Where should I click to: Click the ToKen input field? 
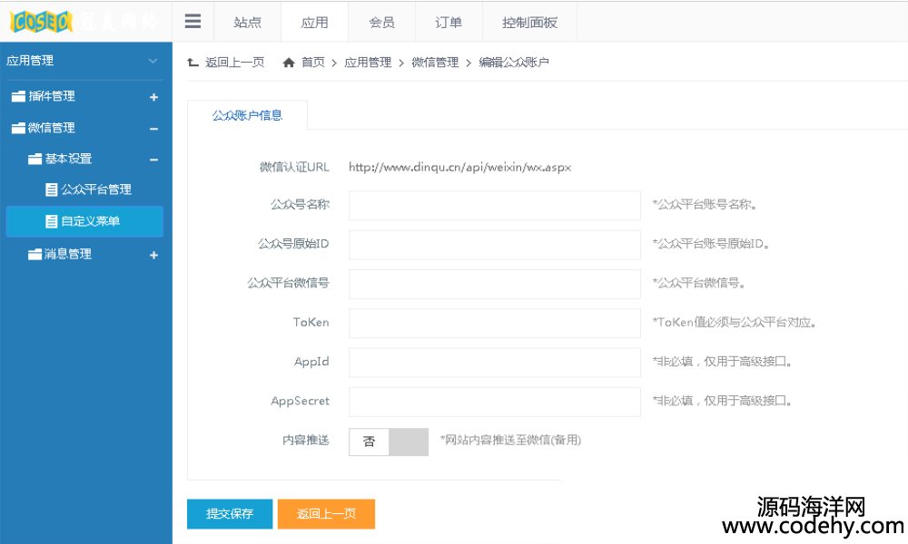tap(495, 323)
